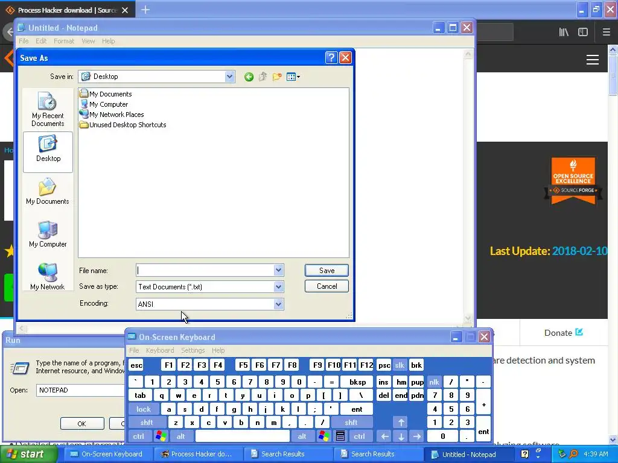The height and width of the screenshot is (463, 618).
Task: Open the On-Screen Keyboard's Keyboard menu
Action: [x=160, y=350]
